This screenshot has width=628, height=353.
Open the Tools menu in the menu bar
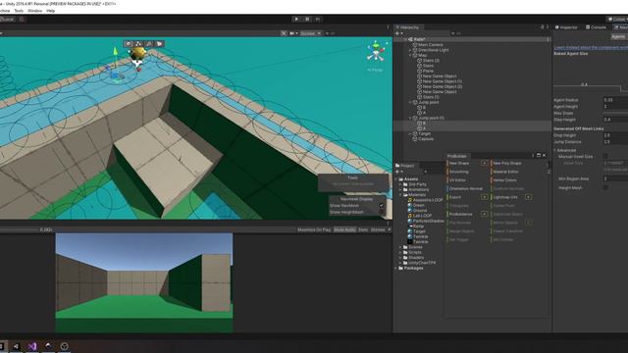(19, 11)
